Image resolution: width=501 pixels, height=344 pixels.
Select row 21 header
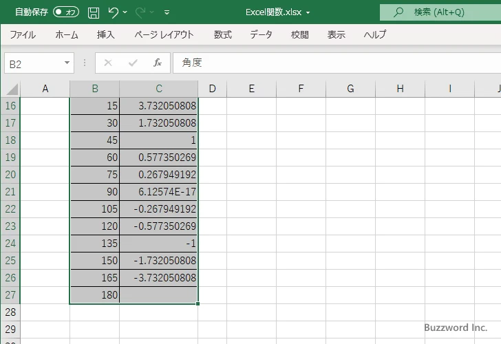pyautogui.click(x=10, y=192)
